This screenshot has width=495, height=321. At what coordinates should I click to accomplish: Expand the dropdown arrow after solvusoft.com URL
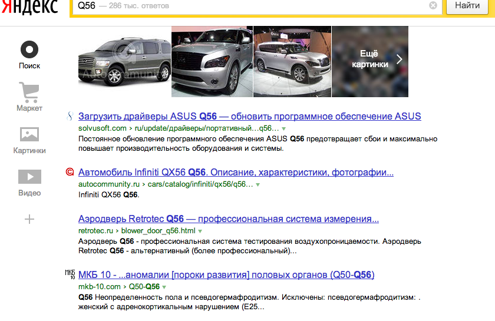point(284,129)
